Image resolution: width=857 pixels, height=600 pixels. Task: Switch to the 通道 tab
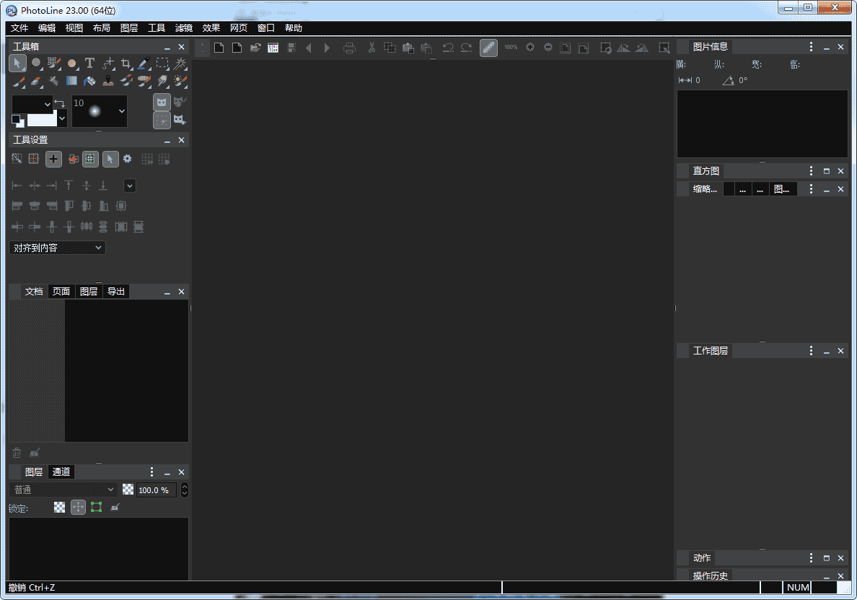point(61,471)
